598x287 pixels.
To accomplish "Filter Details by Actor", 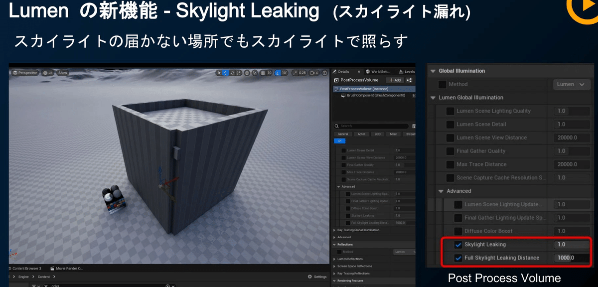I will click(361, 134).
